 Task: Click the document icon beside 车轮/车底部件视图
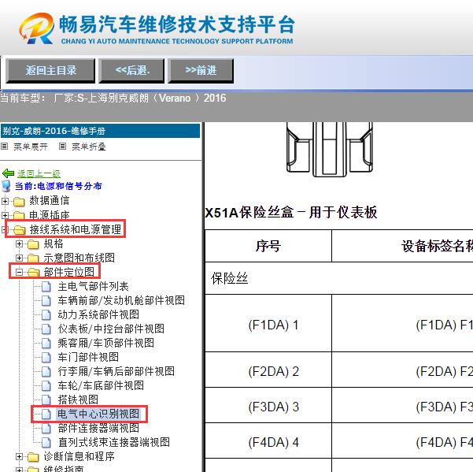point(46,386)
